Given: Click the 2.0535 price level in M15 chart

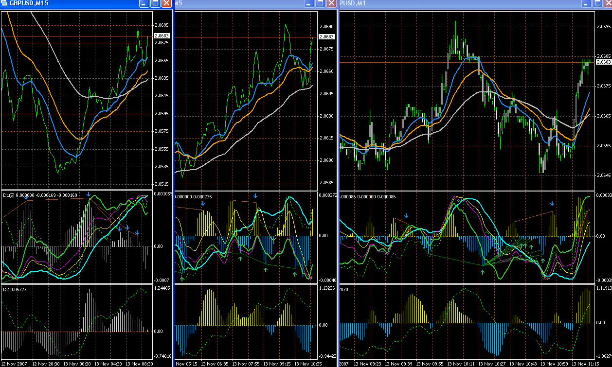Looking at the screenshot, I should point(162,167).
